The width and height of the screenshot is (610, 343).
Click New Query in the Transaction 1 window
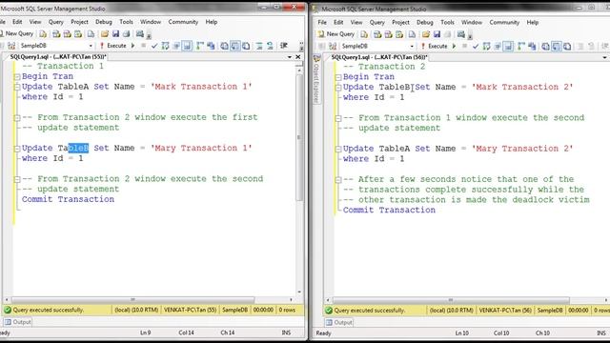point(17,34)
